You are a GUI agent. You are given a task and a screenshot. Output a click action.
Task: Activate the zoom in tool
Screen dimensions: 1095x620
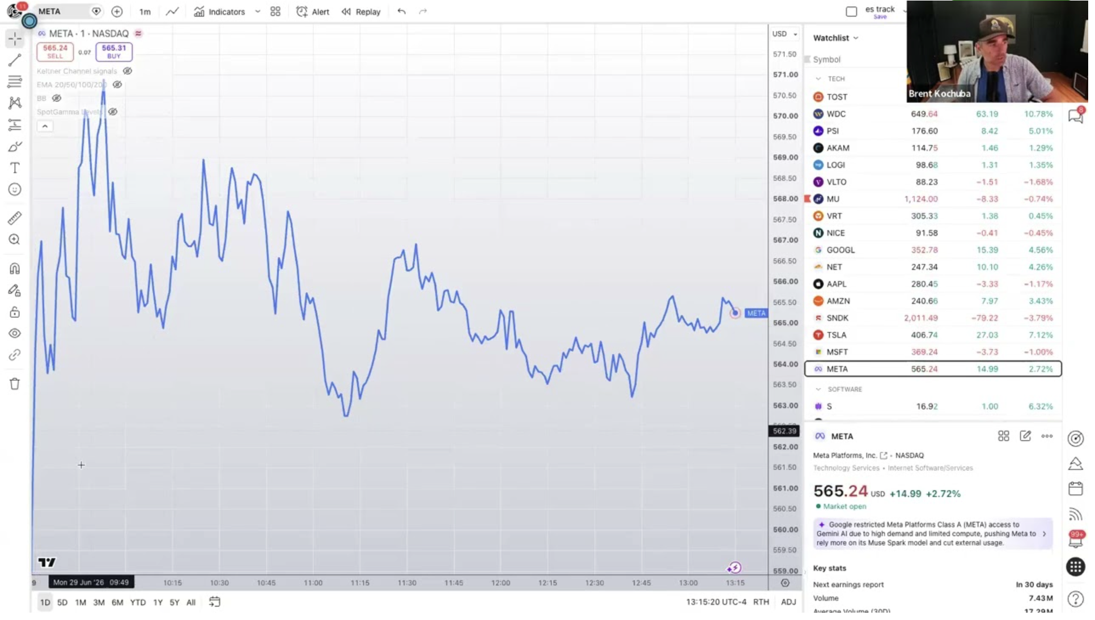pos(15,240)
